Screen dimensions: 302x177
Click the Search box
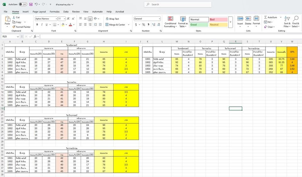178,4
